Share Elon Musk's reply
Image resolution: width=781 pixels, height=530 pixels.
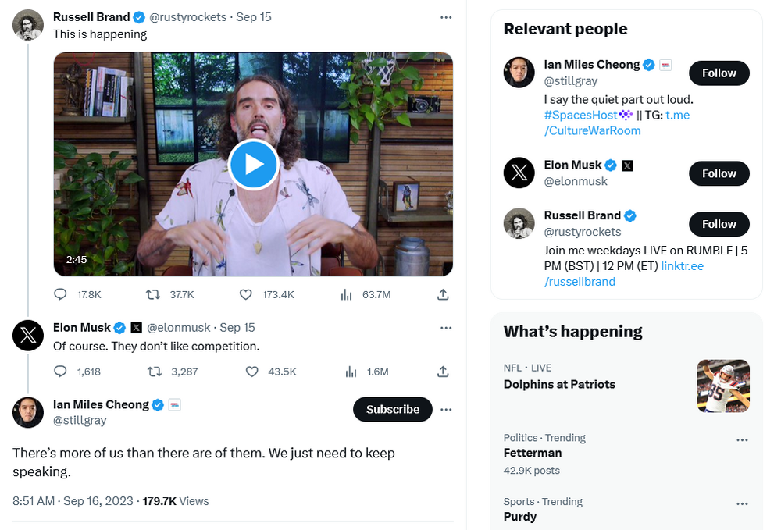click(443, 372)
